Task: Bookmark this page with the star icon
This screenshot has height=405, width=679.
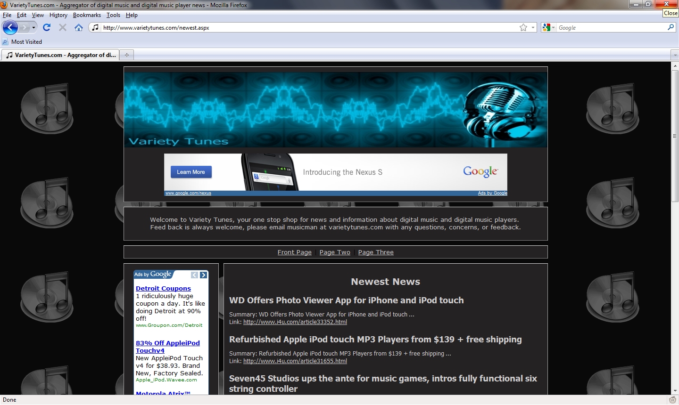Action: (x=523, y=28)
